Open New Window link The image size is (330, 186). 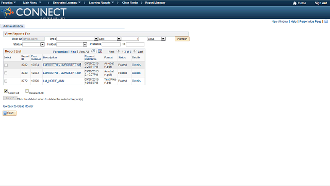pyautogui.click(x=279, y=22)
